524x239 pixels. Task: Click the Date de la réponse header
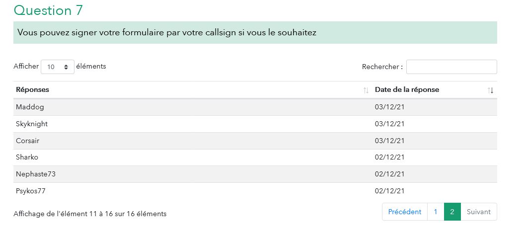click(x=407, y=90)
